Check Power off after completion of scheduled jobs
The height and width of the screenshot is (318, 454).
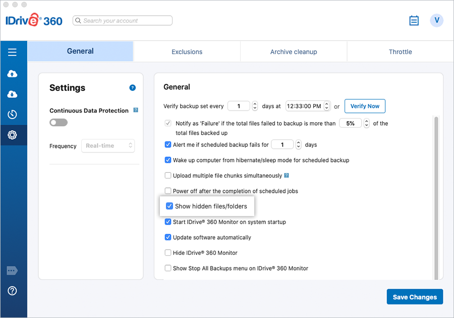coord(168,191)
